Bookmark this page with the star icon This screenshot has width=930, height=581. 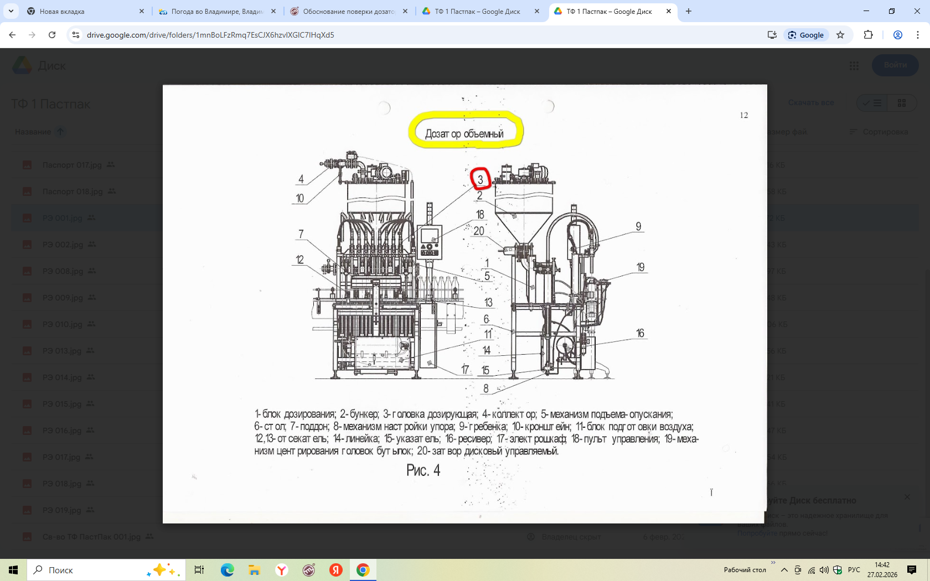tap(840, 35)
